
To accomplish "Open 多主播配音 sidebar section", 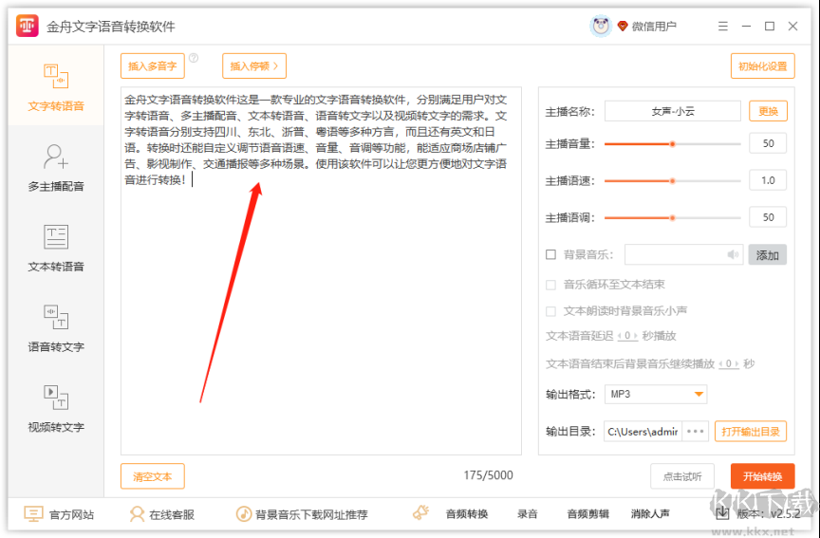I will pyautogui.click(x=56, y=167).
